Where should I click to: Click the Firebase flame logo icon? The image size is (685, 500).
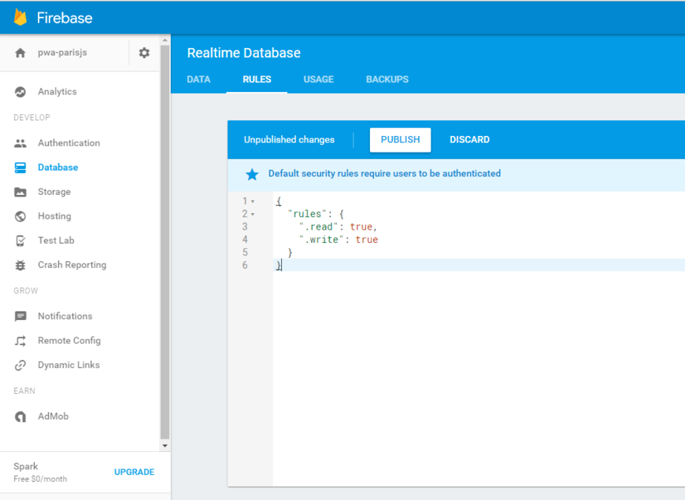(20, 17)
